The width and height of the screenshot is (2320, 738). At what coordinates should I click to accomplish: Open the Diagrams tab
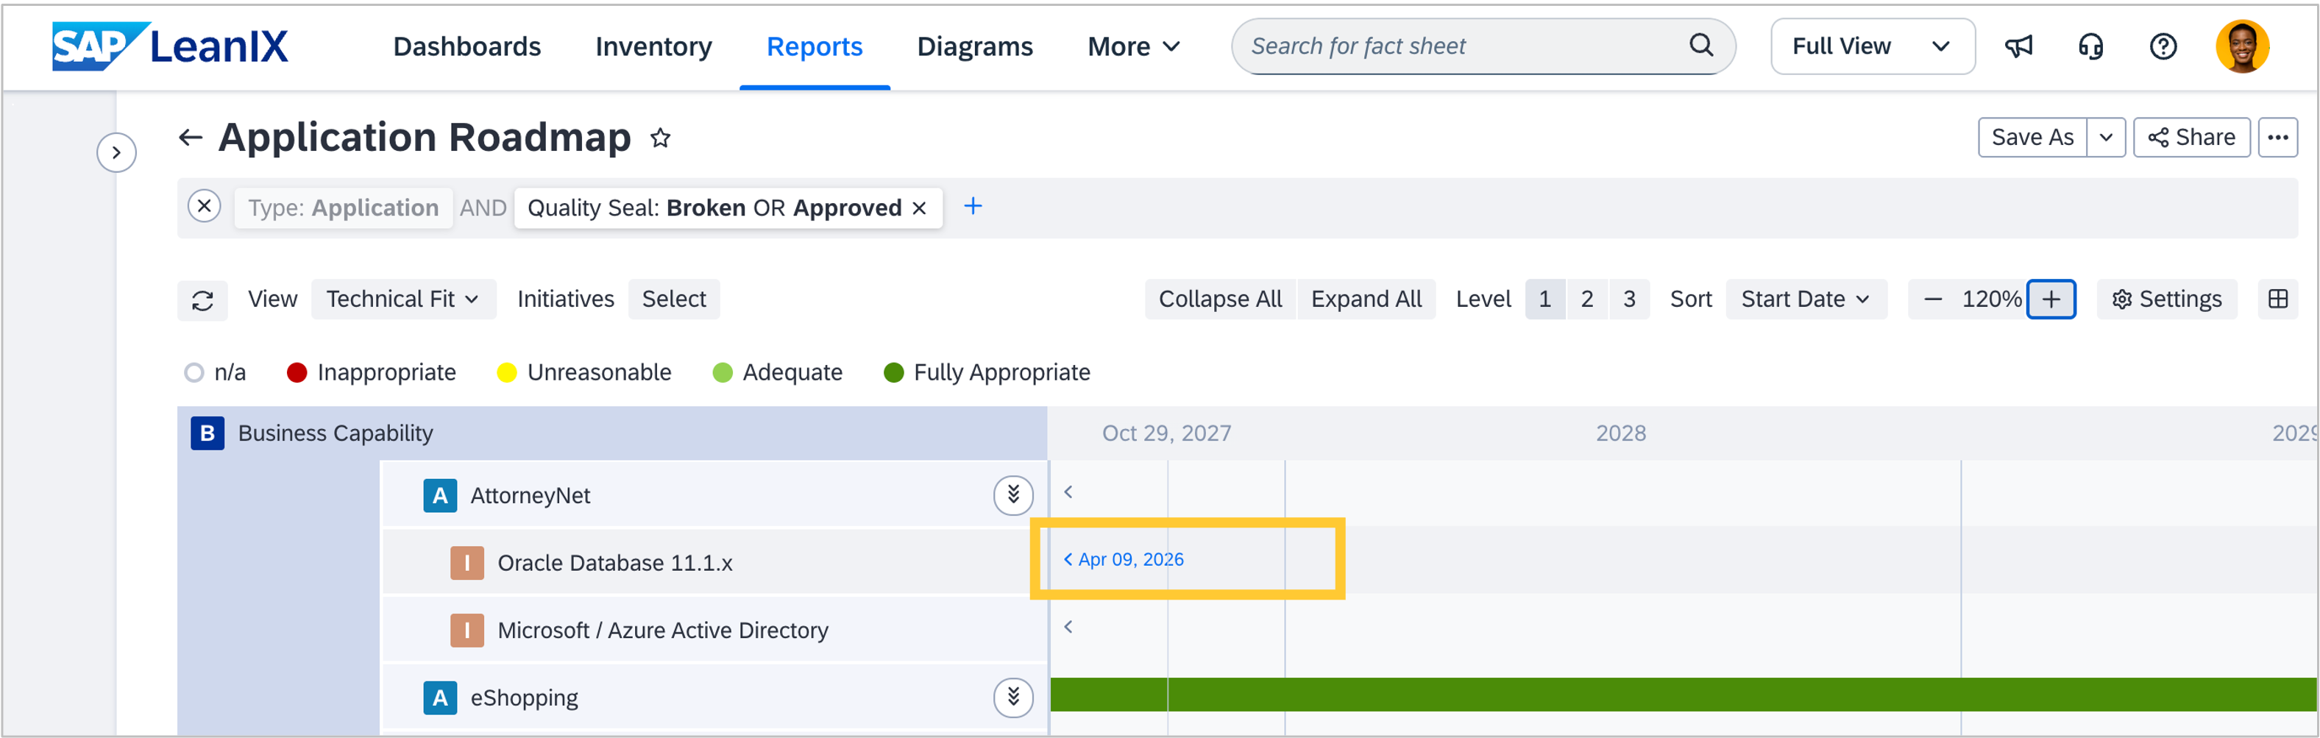pyautogui.click(x=974, y=46)
